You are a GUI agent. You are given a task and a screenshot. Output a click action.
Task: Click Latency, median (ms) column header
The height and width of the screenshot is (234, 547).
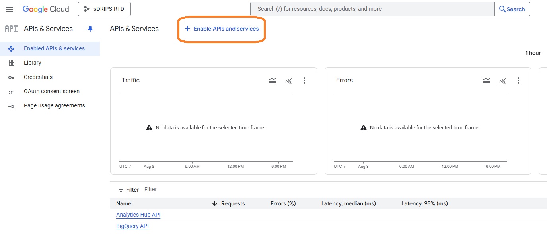pos(348,203)
